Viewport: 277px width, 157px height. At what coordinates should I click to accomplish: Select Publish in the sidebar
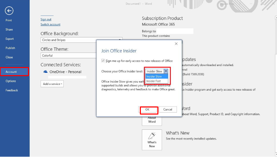[x=10, y=48]
